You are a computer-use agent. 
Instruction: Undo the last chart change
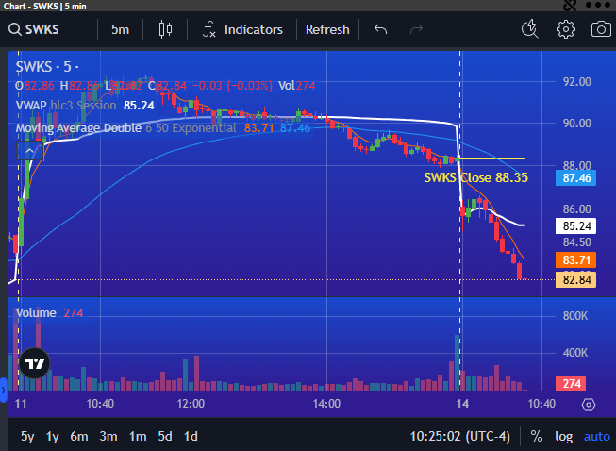click(381, 29)
